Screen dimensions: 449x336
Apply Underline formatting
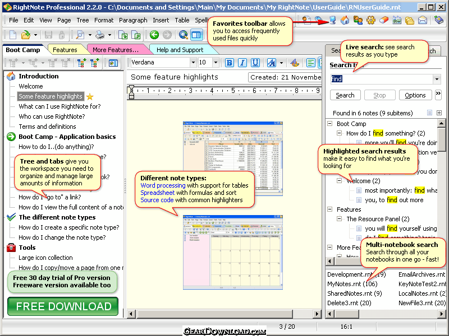[x=255, y=63]
